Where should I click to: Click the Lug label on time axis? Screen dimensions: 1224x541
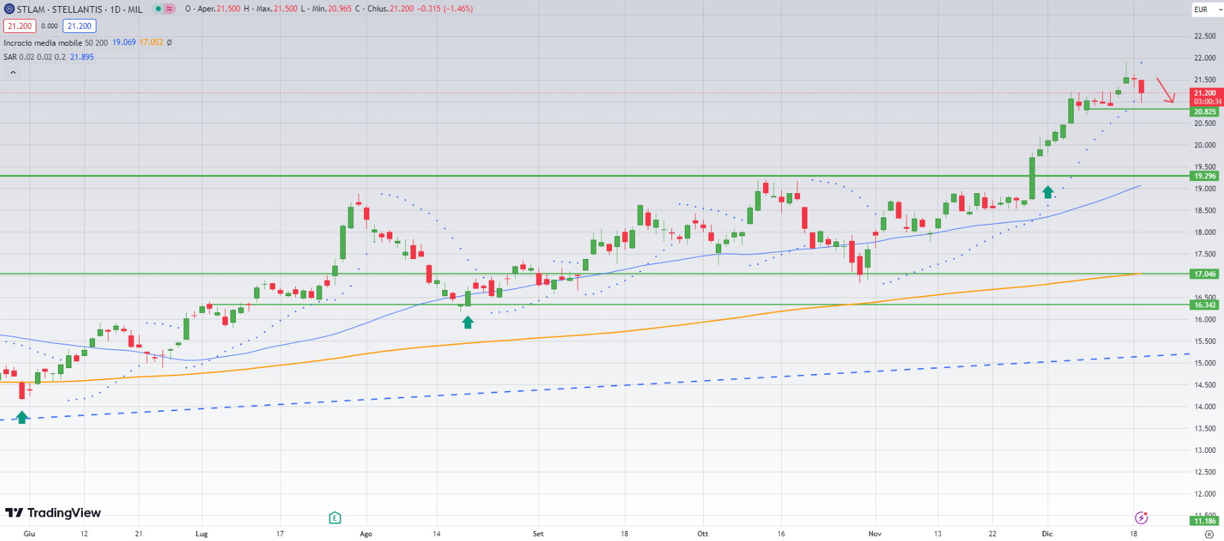click(x=202, y=534)
